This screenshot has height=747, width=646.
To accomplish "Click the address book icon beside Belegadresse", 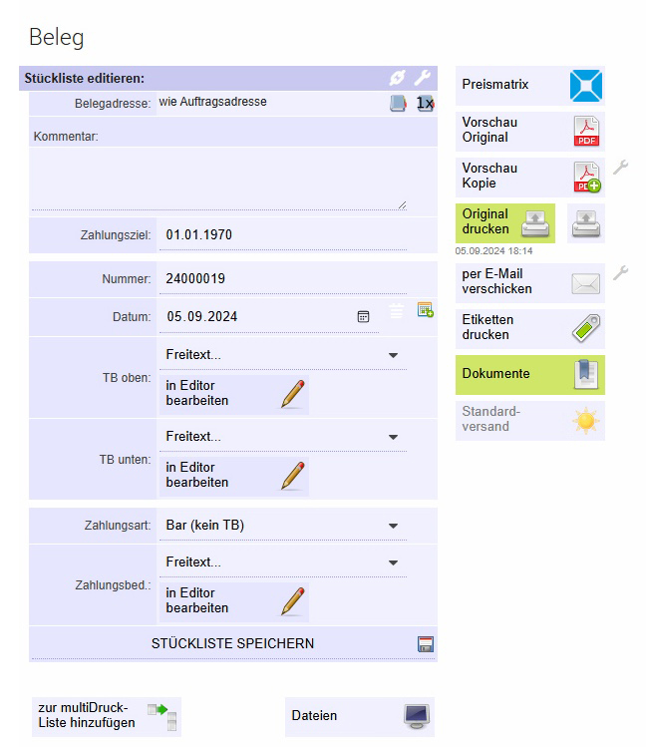I will point(398,104).
